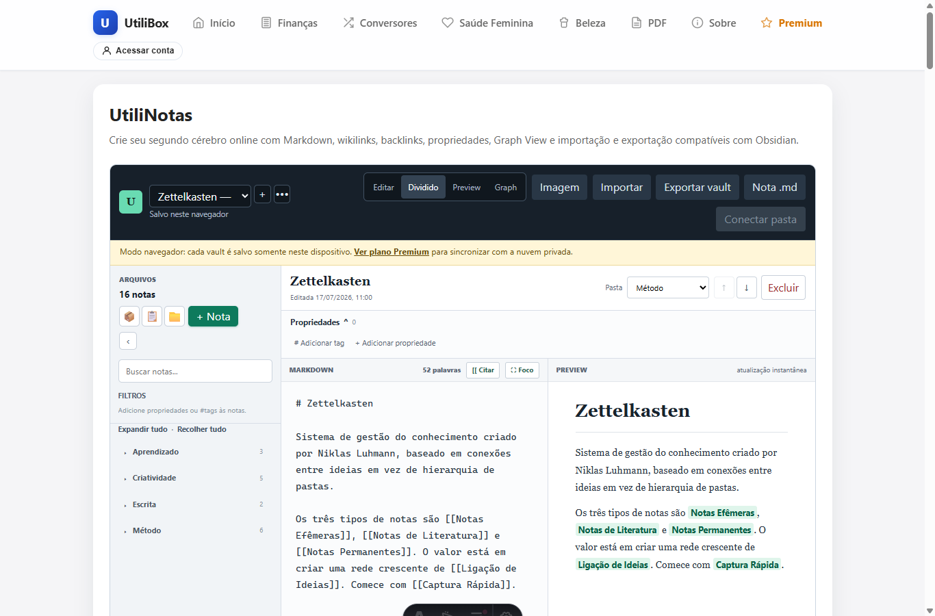The image size is (935, 616).
Task: Click the 52 palavras word count
Action: [441, 370]
